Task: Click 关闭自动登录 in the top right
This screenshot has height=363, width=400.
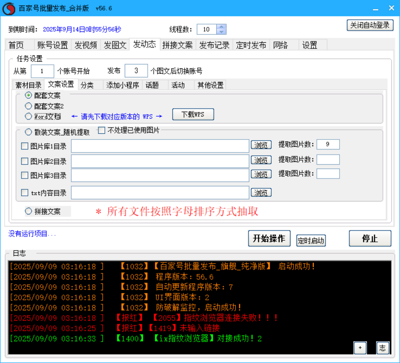Action: tap(370, 25)
